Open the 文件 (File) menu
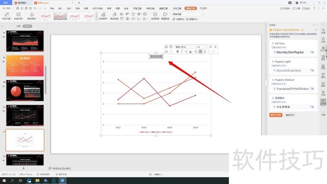 pyautogui.click(x=8, y=8)
